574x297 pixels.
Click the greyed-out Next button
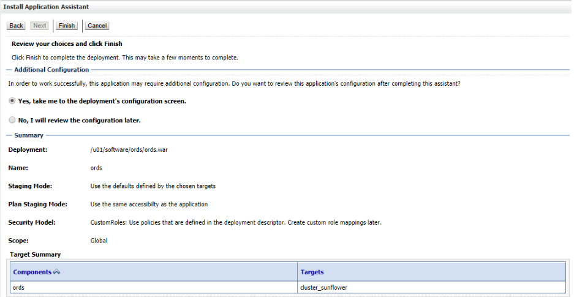pyautogui.click(x=40, y=26)
